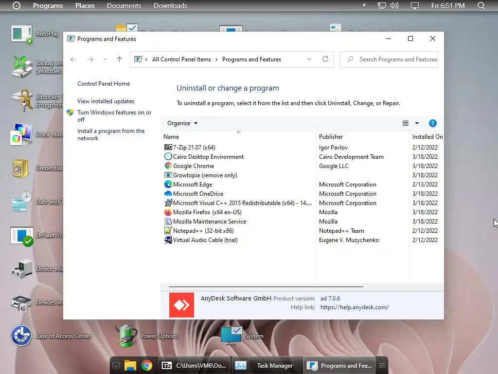Open the System desktop icon

coord(231,336)
